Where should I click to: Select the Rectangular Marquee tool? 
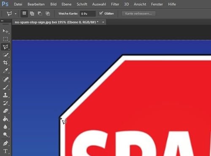tap(5, 39)
